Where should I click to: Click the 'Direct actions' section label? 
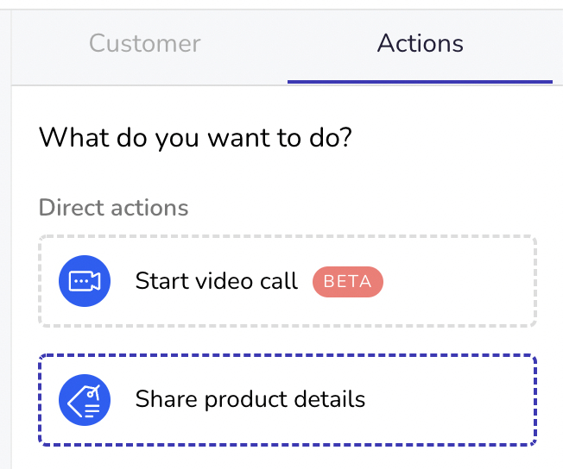click(113, 208)
